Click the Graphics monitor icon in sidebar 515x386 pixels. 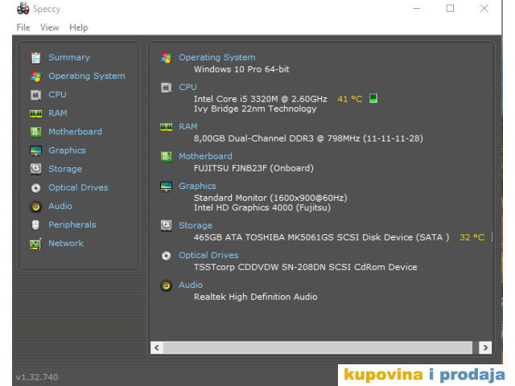point(35,150)
